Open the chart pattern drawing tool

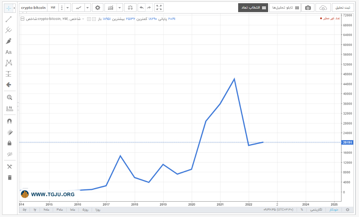click(x=9, y=63)
